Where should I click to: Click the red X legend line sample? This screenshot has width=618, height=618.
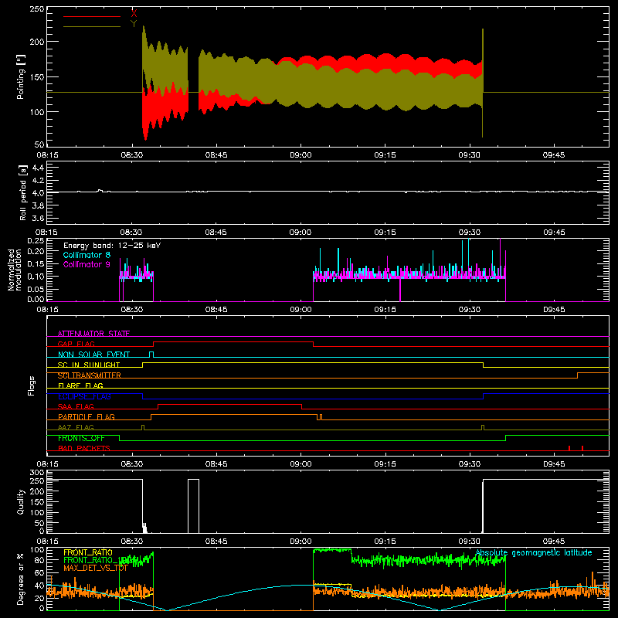coord(92,16)
